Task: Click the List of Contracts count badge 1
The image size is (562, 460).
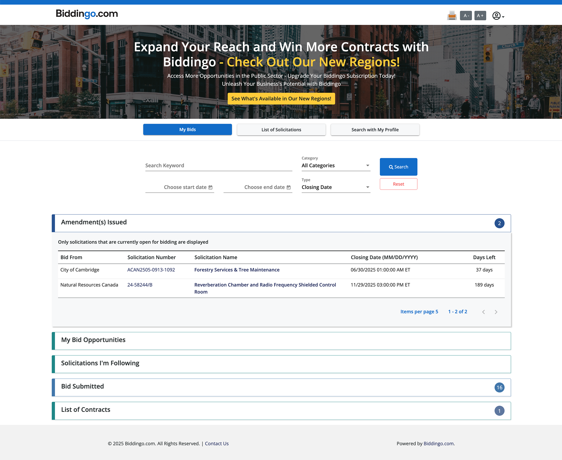Action: coord(499,411)
